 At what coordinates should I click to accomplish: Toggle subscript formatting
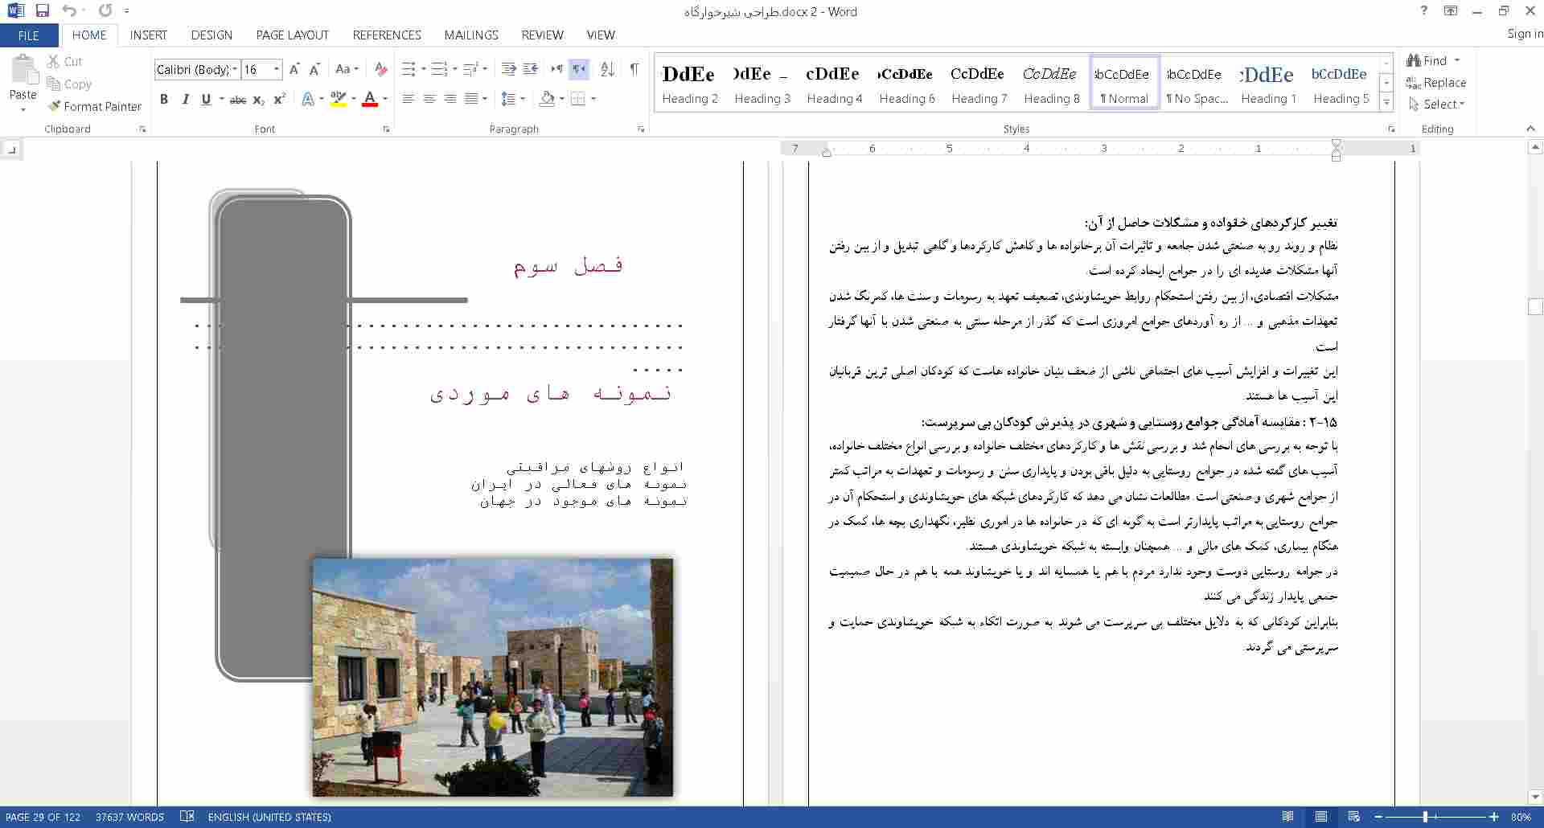click(x=258, y=99)
